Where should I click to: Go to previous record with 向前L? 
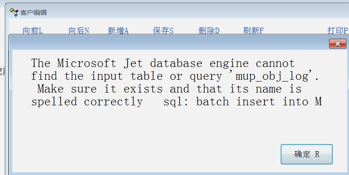[x=33, y=30]
